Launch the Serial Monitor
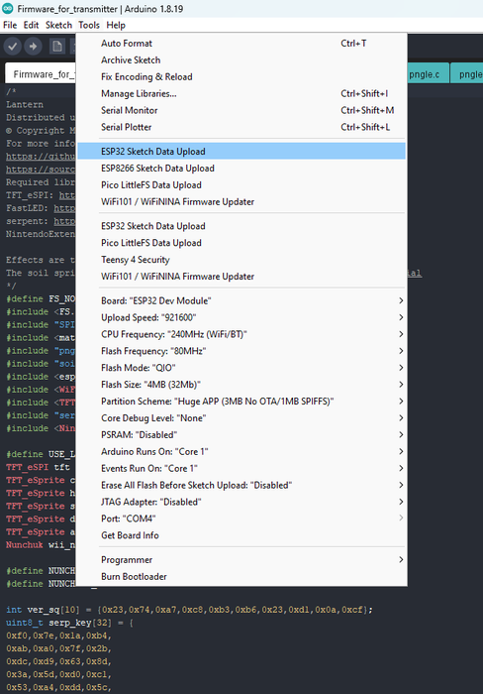 point(241,111)
